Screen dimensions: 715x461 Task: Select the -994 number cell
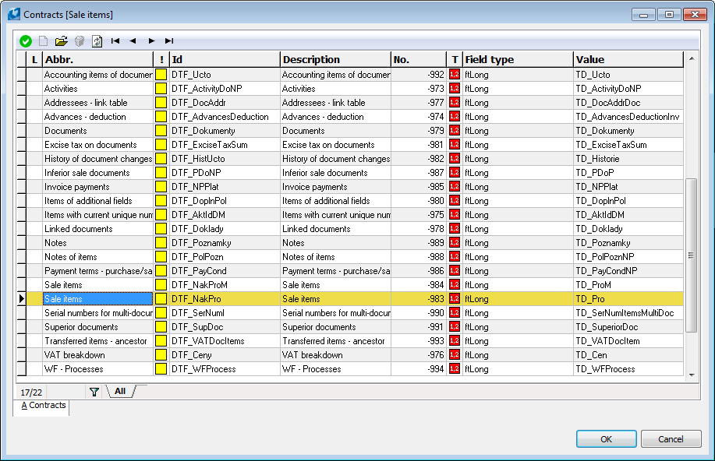point(419,369)
